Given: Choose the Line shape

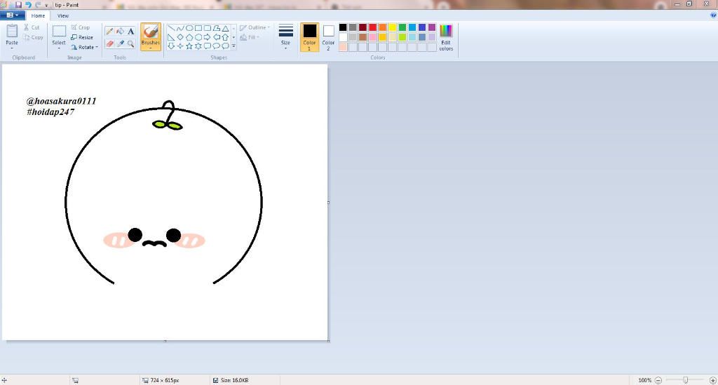Looking at the screenshot, I should tap(171, 28).
